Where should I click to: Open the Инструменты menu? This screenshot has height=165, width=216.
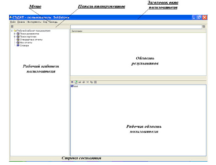tap(34, 22)
